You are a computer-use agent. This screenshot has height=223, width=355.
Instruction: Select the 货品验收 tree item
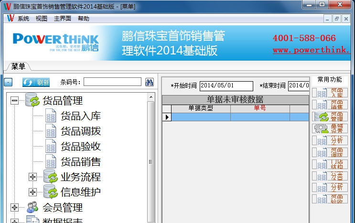[81, 147]
